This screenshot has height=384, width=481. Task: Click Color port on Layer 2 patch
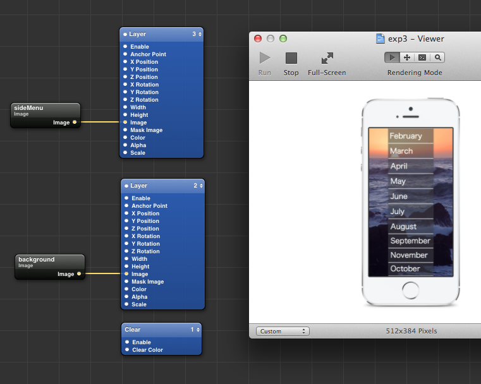(126, 289)
